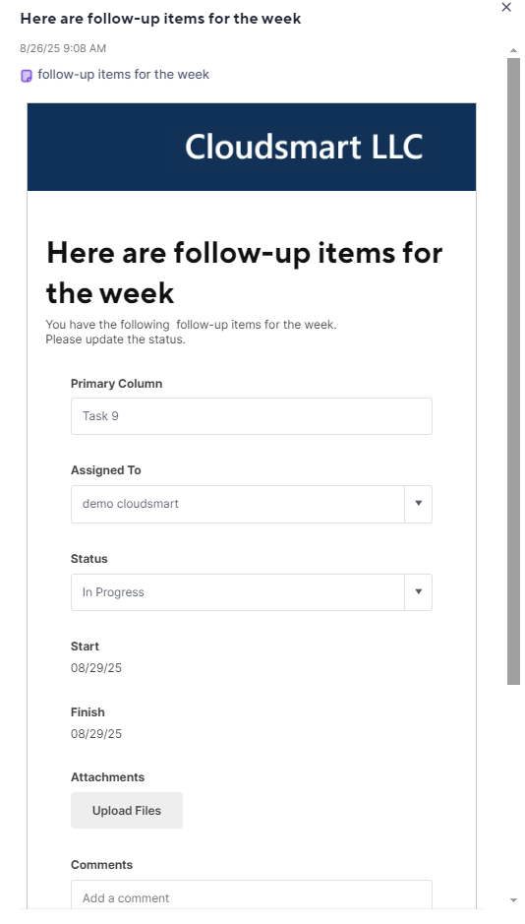Click the Here are follow-up items panel title

tap(160, 19)
